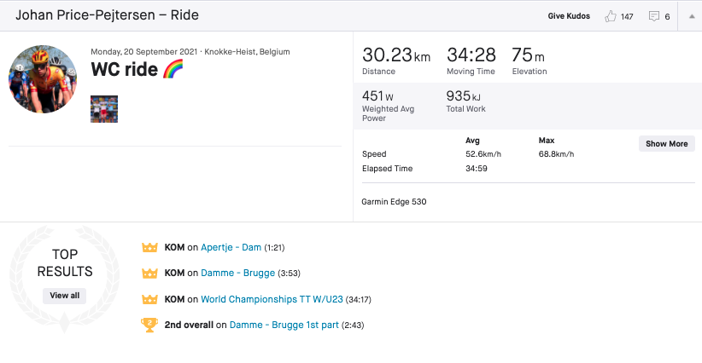Open the athlete's profile avatar picture
The width and height of the screenshot is (702, 363).
point(43,79)
